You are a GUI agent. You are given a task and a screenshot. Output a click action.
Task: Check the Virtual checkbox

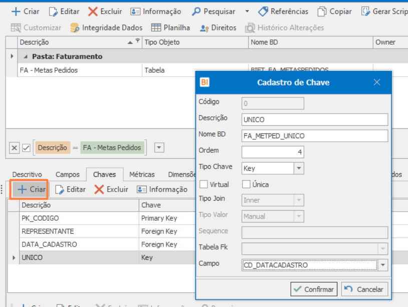tap(203, 184)
